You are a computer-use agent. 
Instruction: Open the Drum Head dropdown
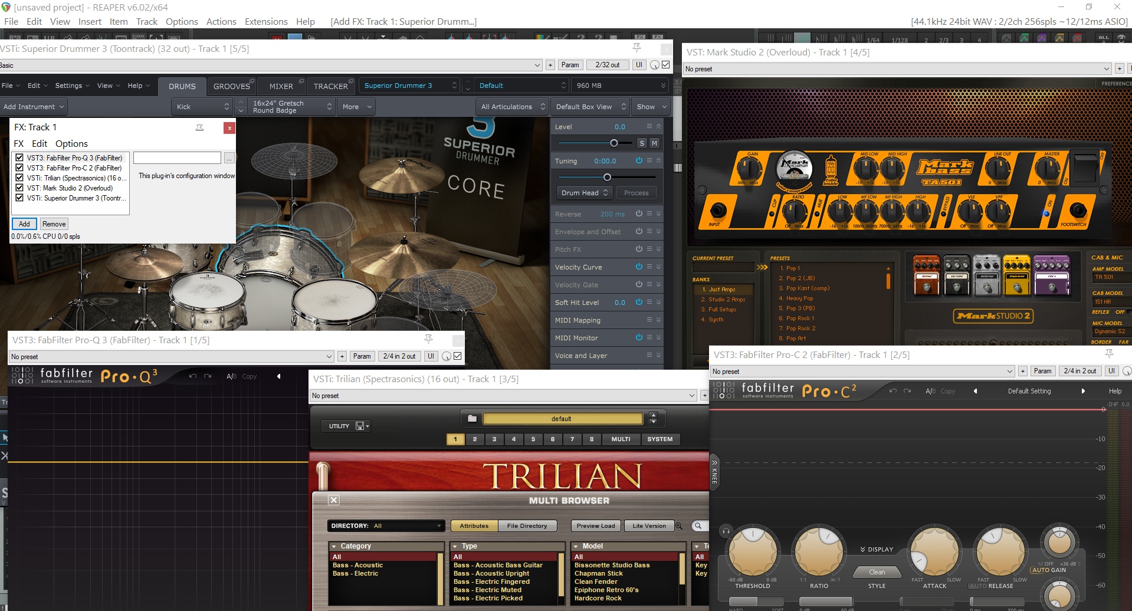tap(585, 193)
